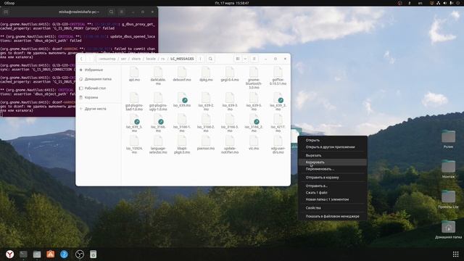This screenshot has height=261, width=464.
Task: Choose Переименовать… in the context menu
Action: point(332,169)
